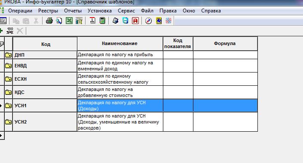Click the Print toolbar icon
The height and width of the screenshot is (163, 303).
point(49,21)
